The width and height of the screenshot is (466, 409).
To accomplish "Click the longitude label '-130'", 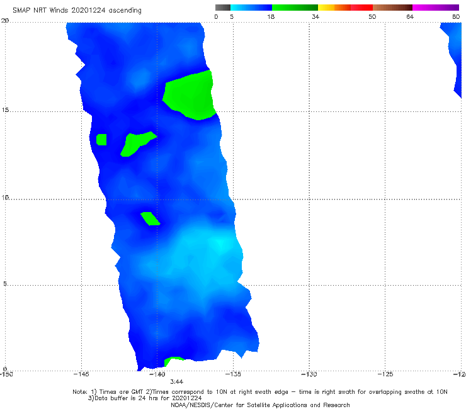I will [x=309, y=374].
